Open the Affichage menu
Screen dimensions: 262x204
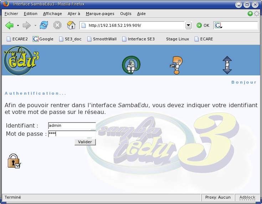coord(52,14)
